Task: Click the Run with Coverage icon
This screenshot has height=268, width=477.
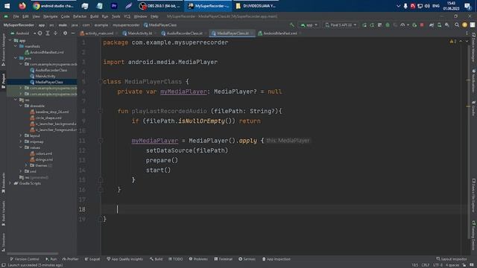Action: click(395, 25)
